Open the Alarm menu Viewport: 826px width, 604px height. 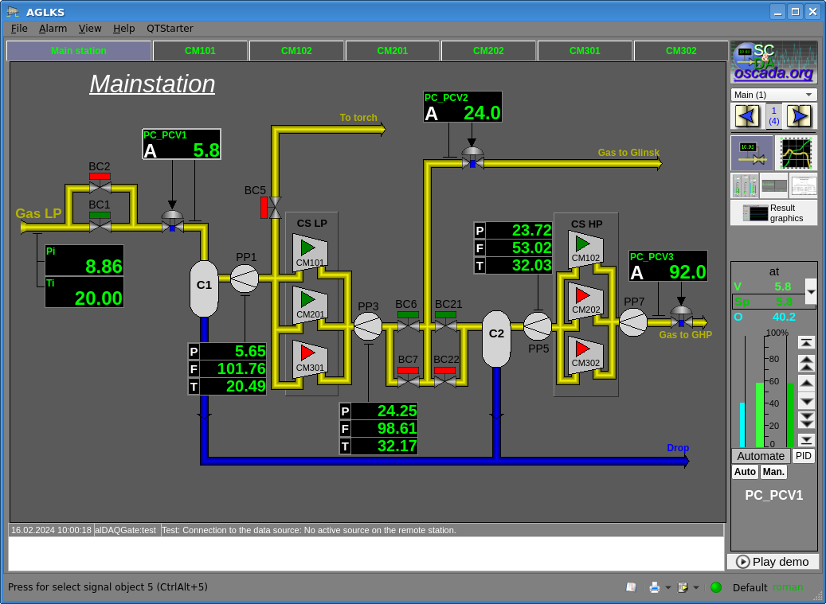(x=53, y=28)
